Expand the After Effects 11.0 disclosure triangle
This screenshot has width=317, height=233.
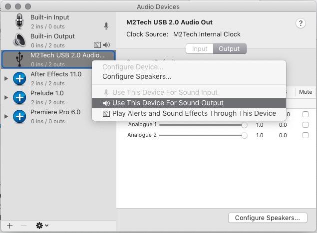(6, 78)
